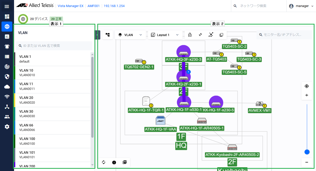The height and width of the screenshot is (171, 316).
Task: Adjust the map zoom slider handle
Action: (307, 152)
